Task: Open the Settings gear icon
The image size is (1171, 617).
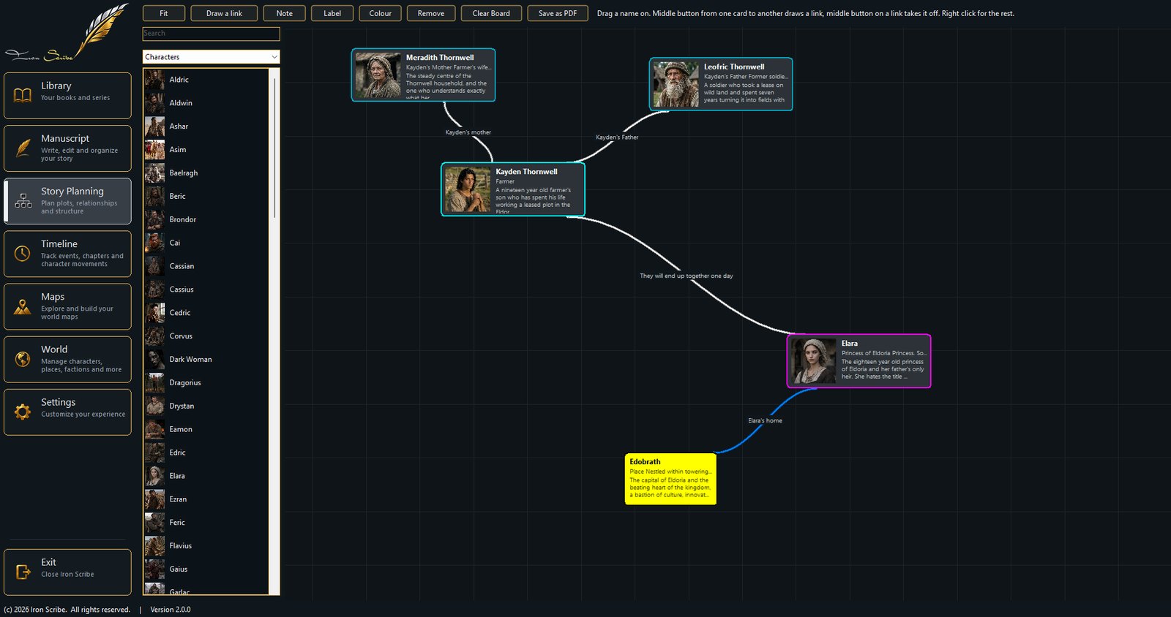Action: [x=23, y=412]
